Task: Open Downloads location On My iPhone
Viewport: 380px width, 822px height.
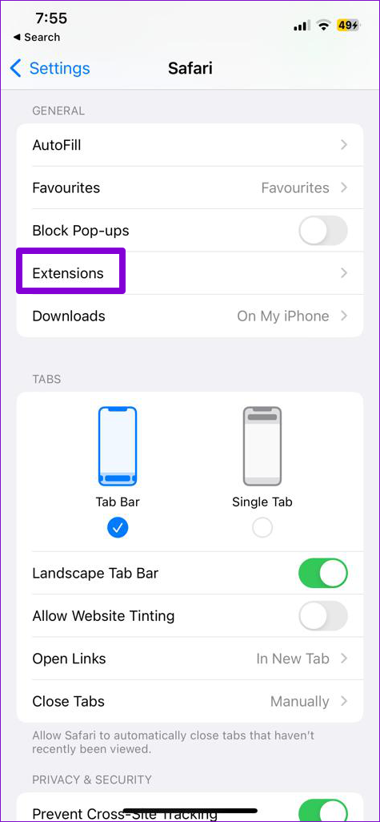Action: click(x=190, y=316)
